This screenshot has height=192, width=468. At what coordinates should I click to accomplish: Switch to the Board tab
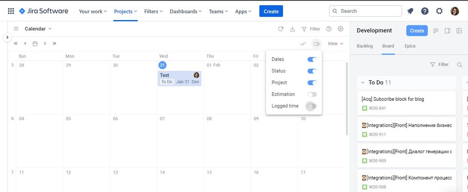(x=388, y=46)
